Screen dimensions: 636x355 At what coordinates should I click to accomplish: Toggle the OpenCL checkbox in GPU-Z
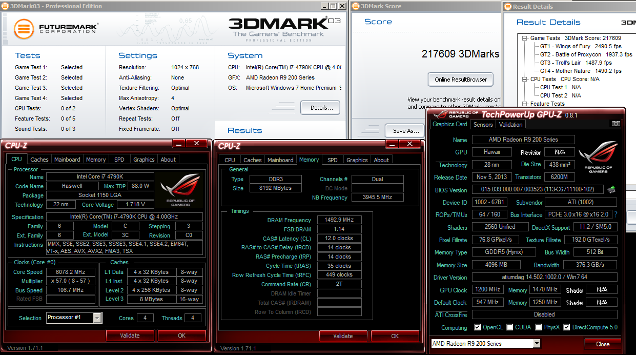477,327
